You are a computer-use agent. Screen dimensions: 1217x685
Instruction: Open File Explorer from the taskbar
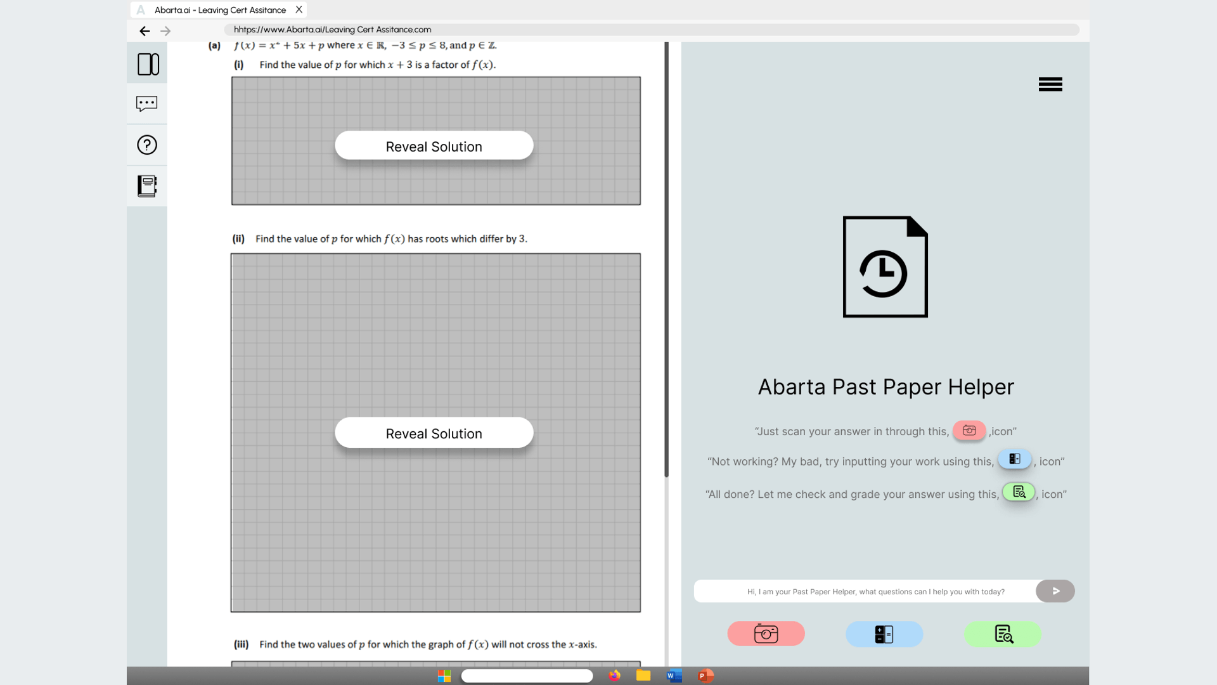pos(643,676)
